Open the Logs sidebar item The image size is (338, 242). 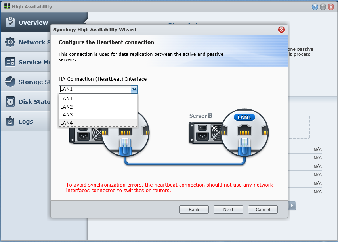pyautogui.click(x=26, y=121)
